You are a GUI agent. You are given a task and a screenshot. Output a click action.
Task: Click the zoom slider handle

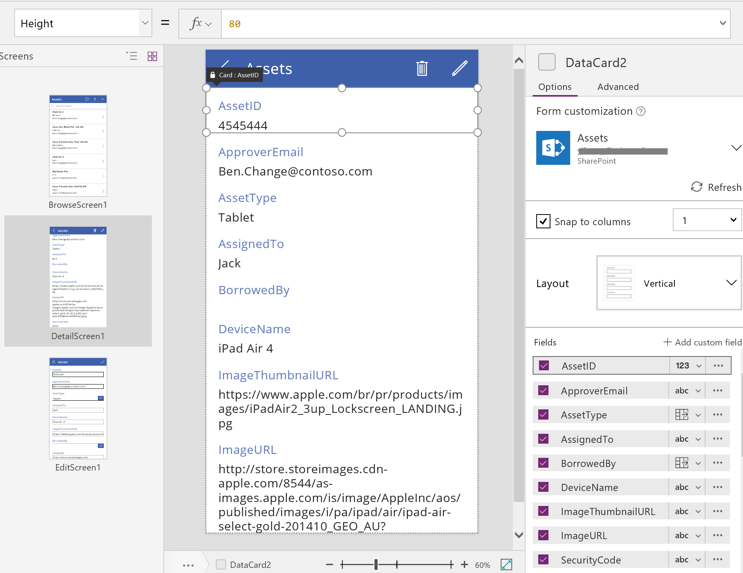pyautogui.click(x=376, y=565)
